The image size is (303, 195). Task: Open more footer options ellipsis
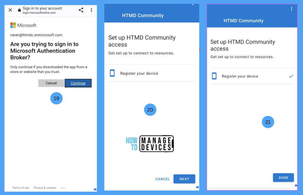(63, 188)
